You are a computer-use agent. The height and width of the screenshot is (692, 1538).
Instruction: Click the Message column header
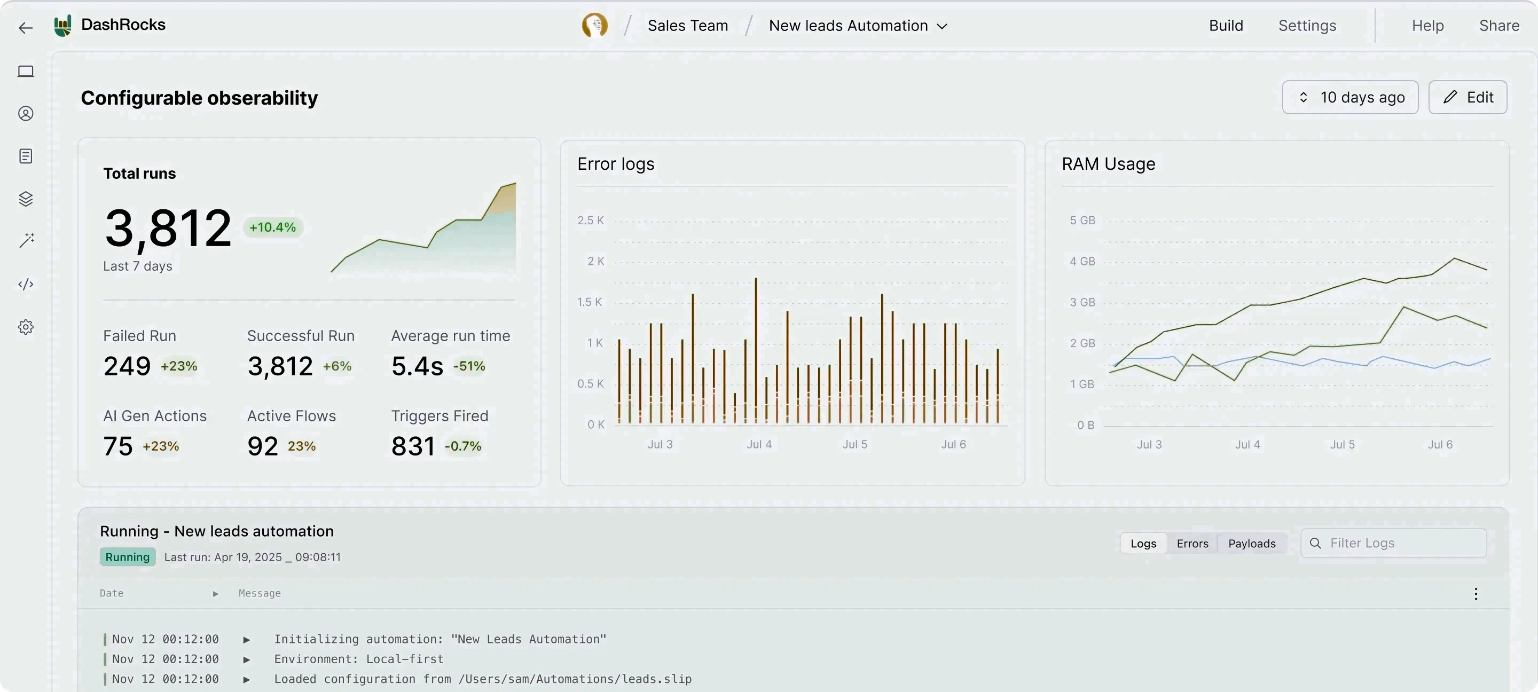[259, 593]
